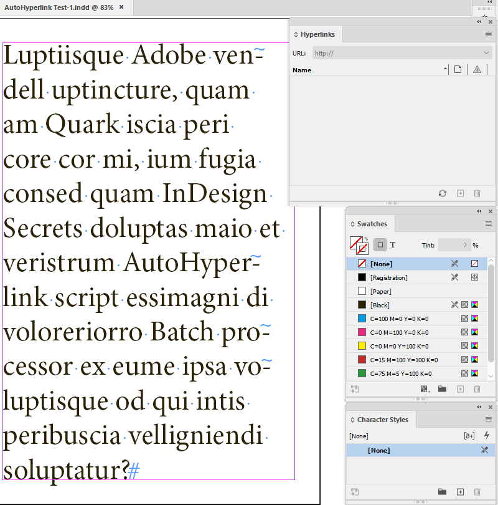Open the Tint slider arrow in Swatches
This screenshot has height=505, width=498.
pyautogui.click(x=465, y=245)
